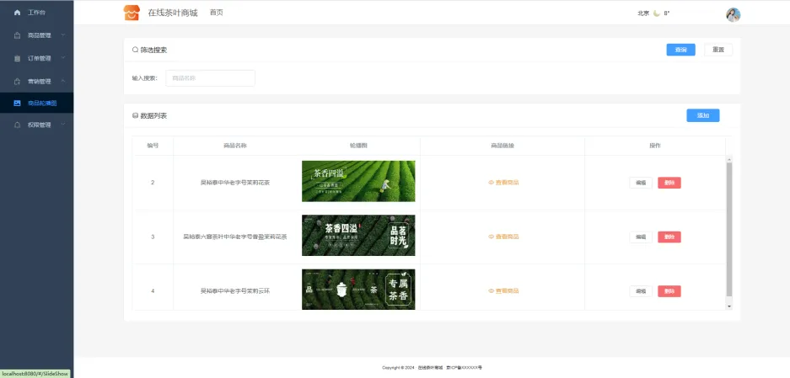Viewport: 790px width, 378px height.
Task: Collapse the 营销管理 submenu arrow
Action: tap(63, 81)
